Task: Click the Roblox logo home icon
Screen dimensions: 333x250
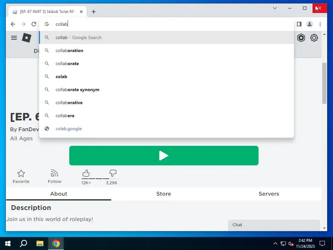Action: 27,38
